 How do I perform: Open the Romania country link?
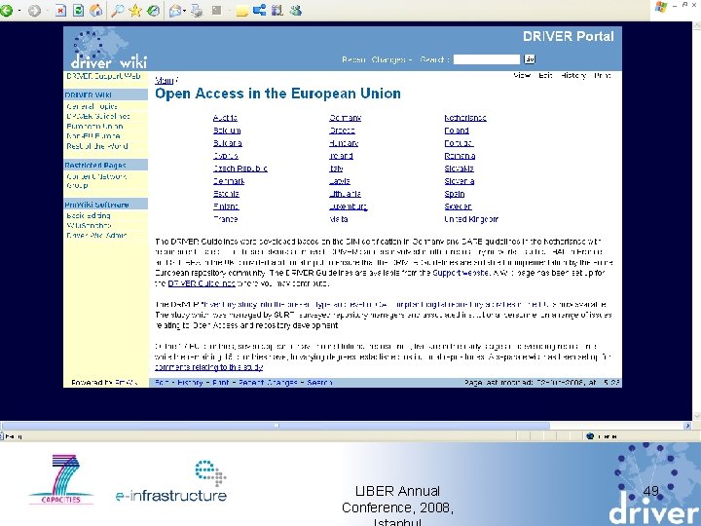point(460,156)
